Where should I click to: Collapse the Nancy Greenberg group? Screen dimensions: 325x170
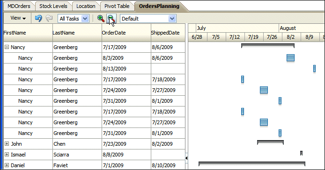(7, 47)
